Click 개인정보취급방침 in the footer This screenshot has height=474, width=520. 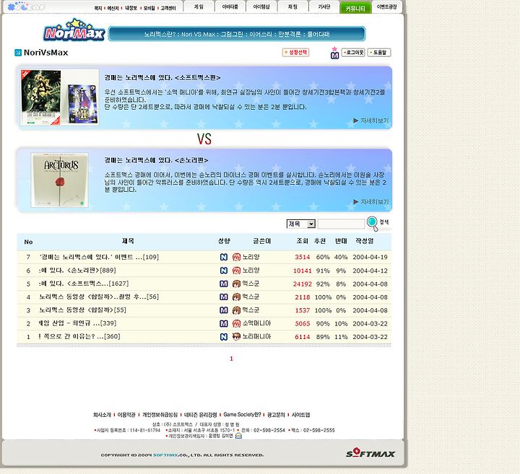point(160,415)
